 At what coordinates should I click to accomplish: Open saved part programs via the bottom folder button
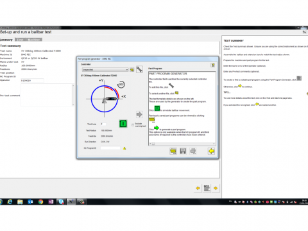[x=173, y=151]
